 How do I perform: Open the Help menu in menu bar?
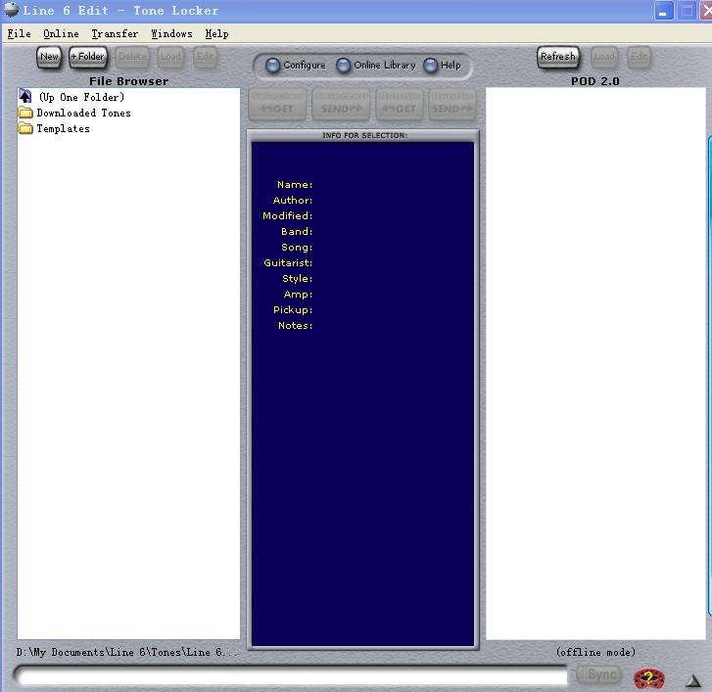pyautogui.click(x=216, y=33)
